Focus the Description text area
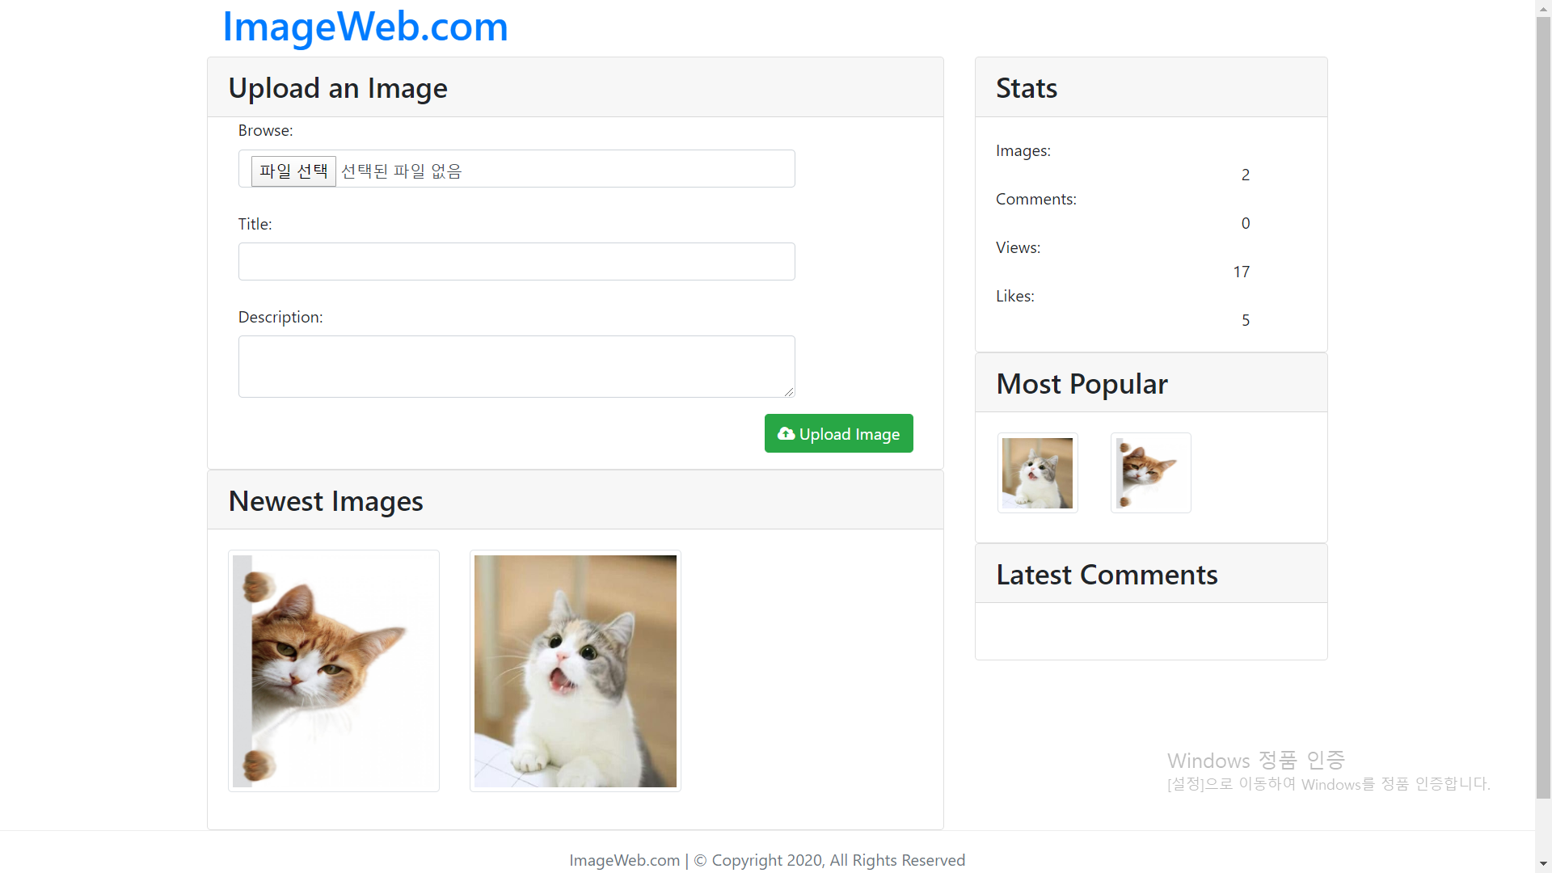Screen dimensions: 1552x873 [x=517, y=367]
